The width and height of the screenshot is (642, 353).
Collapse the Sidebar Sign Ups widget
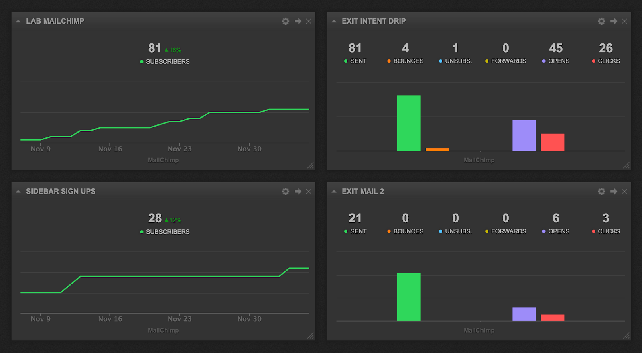pyautogui.click(x=18, y=192)
